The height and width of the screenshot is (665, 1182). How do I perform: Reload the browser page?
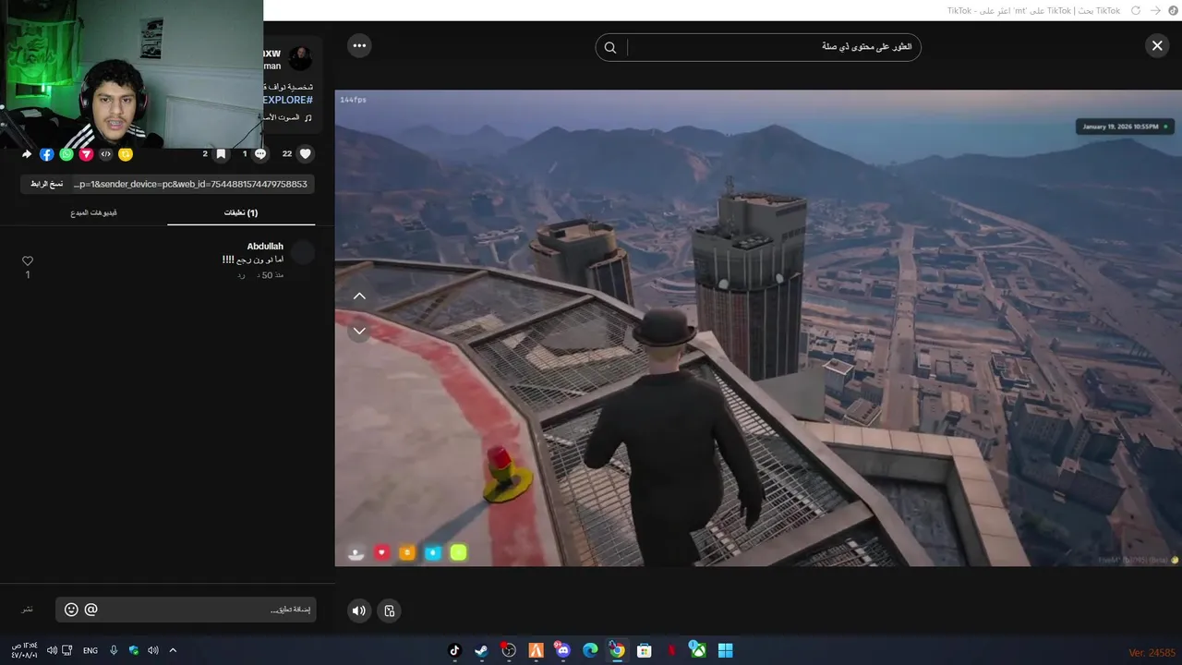pyautogui.click(x=1136, y=10)
